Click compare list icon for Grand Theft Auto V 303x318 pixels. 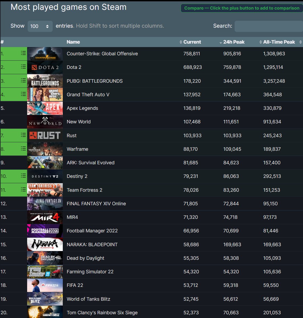tap(23, 94)
